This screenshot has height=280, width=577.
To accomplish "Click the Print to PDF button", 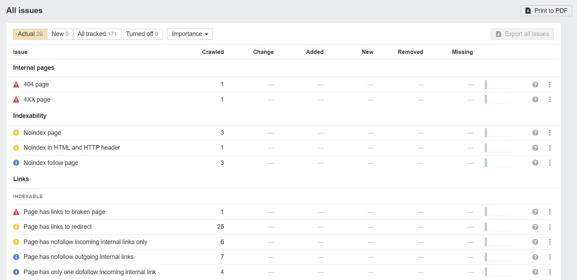I will pos(546,11).
